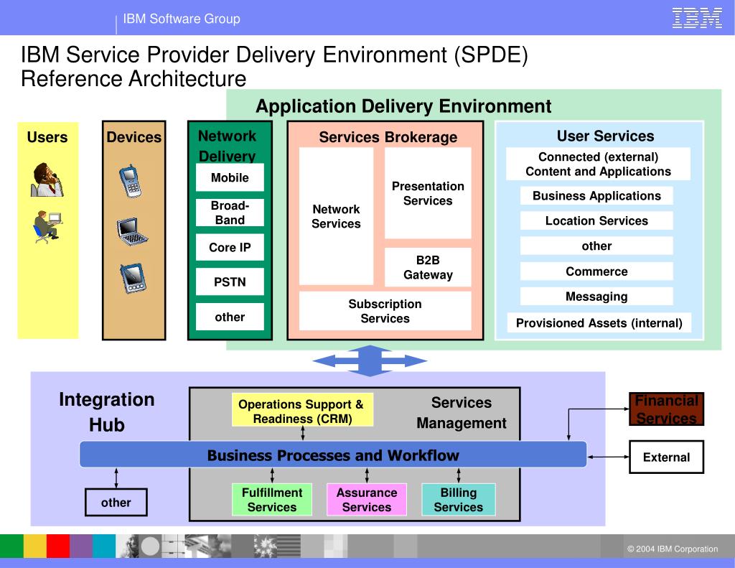Click the purple footer color square

(x=81, y=546)
